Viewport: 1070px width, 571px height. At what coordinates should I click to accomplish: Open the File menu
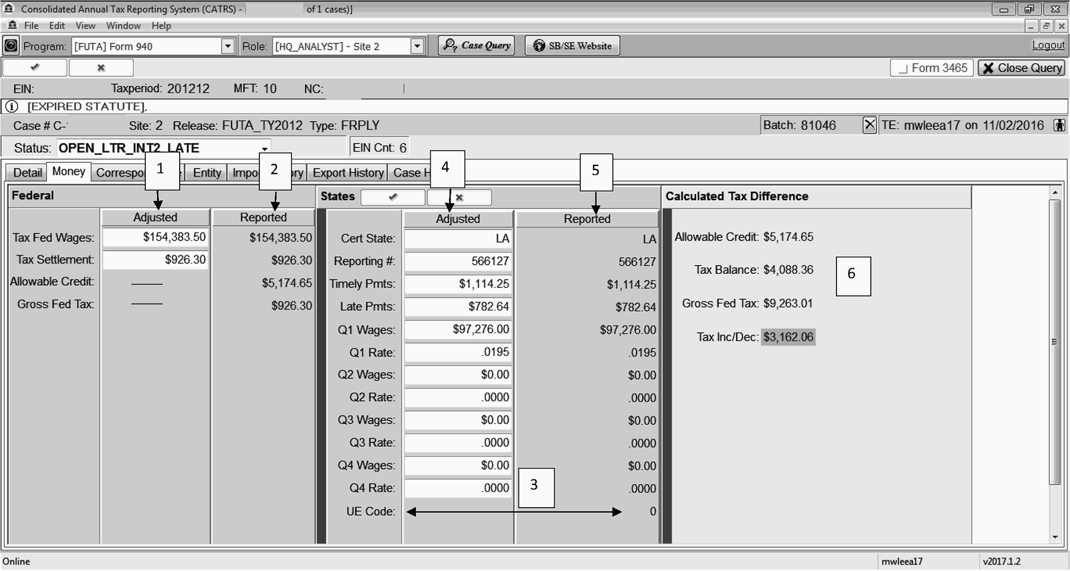31,26
